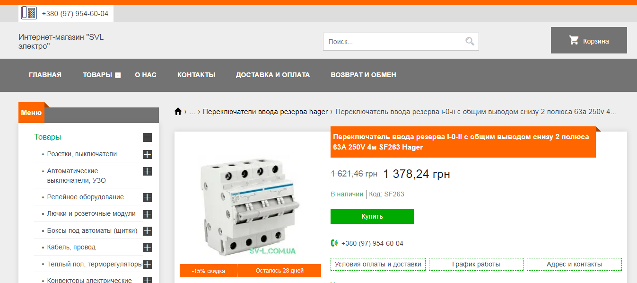Click the green phone icon beside the product number
The image size is (637, 283).
pos(334,243)
